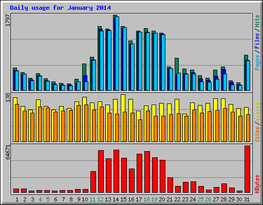Click the yellow 'Visits' legend label

tap(257, 112)
